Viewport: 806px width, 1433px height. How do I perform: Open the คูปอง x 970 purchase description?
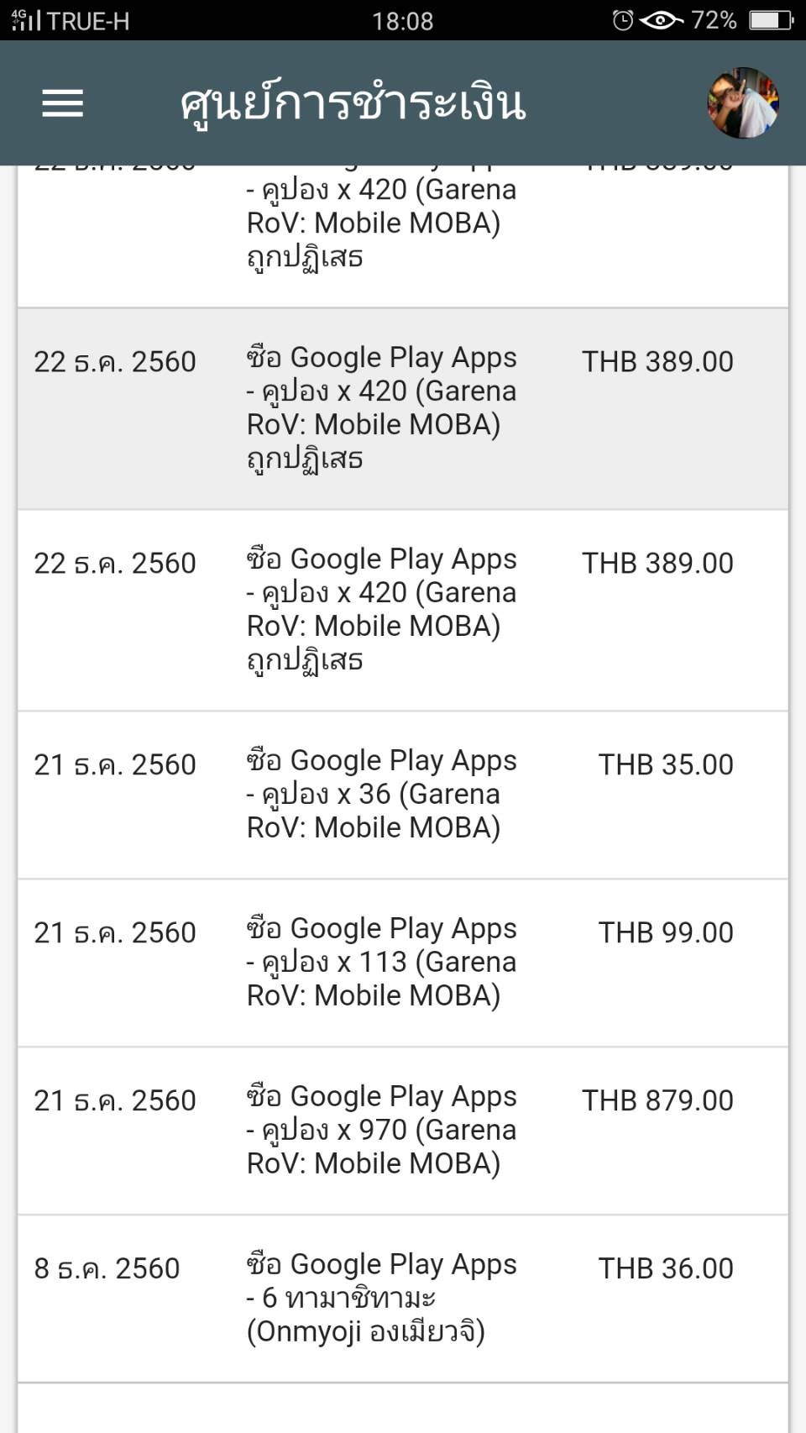381,1130
